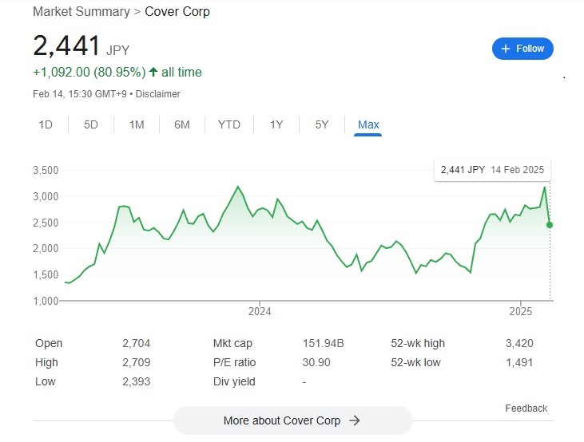
Task: Click the More about Cover Corp button
Action: (x=292, y=420)
